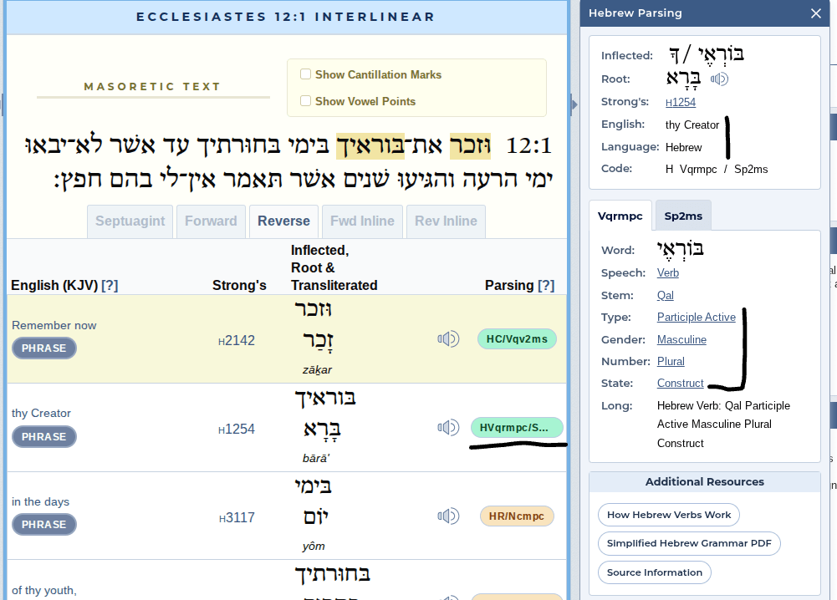837x600 pixels.
Task: Play audio for root word zākar
Action: pyautogui.click(x=448, y=338)
